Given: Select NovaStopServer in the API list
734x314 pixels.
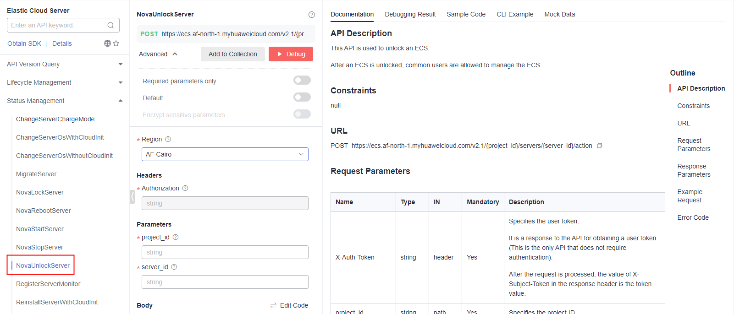Looking at the screenshot, I should click(x=40, y=247).
